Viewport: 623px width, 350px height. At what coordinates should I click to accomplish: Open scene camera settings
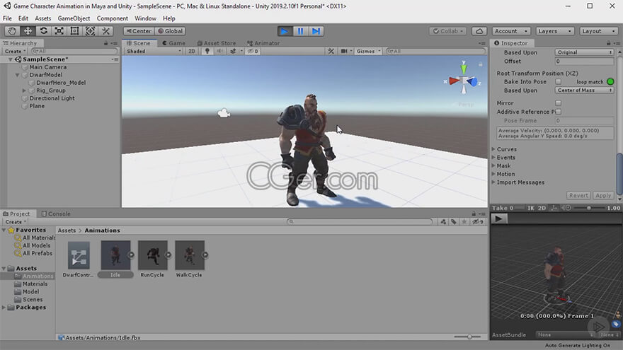pyautogui.click(x=344, y=51)
